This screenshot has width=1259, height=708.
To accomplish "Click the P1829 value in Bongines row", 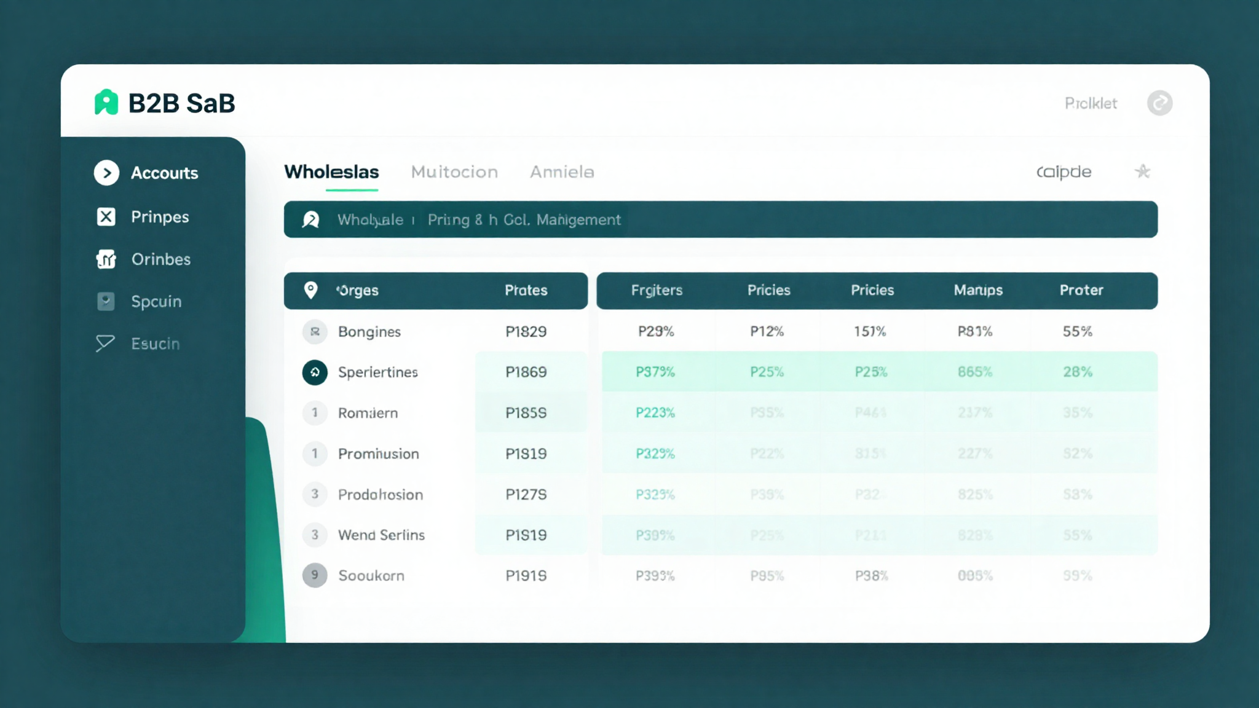I will click(526, 332).
